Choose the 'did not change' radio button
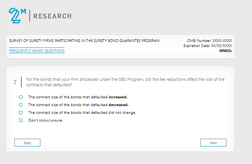The height and width of the screenshot is (164, 252). [x=21, y=113]
